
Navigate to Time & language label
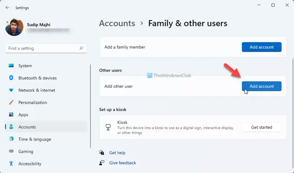(35, 139)
